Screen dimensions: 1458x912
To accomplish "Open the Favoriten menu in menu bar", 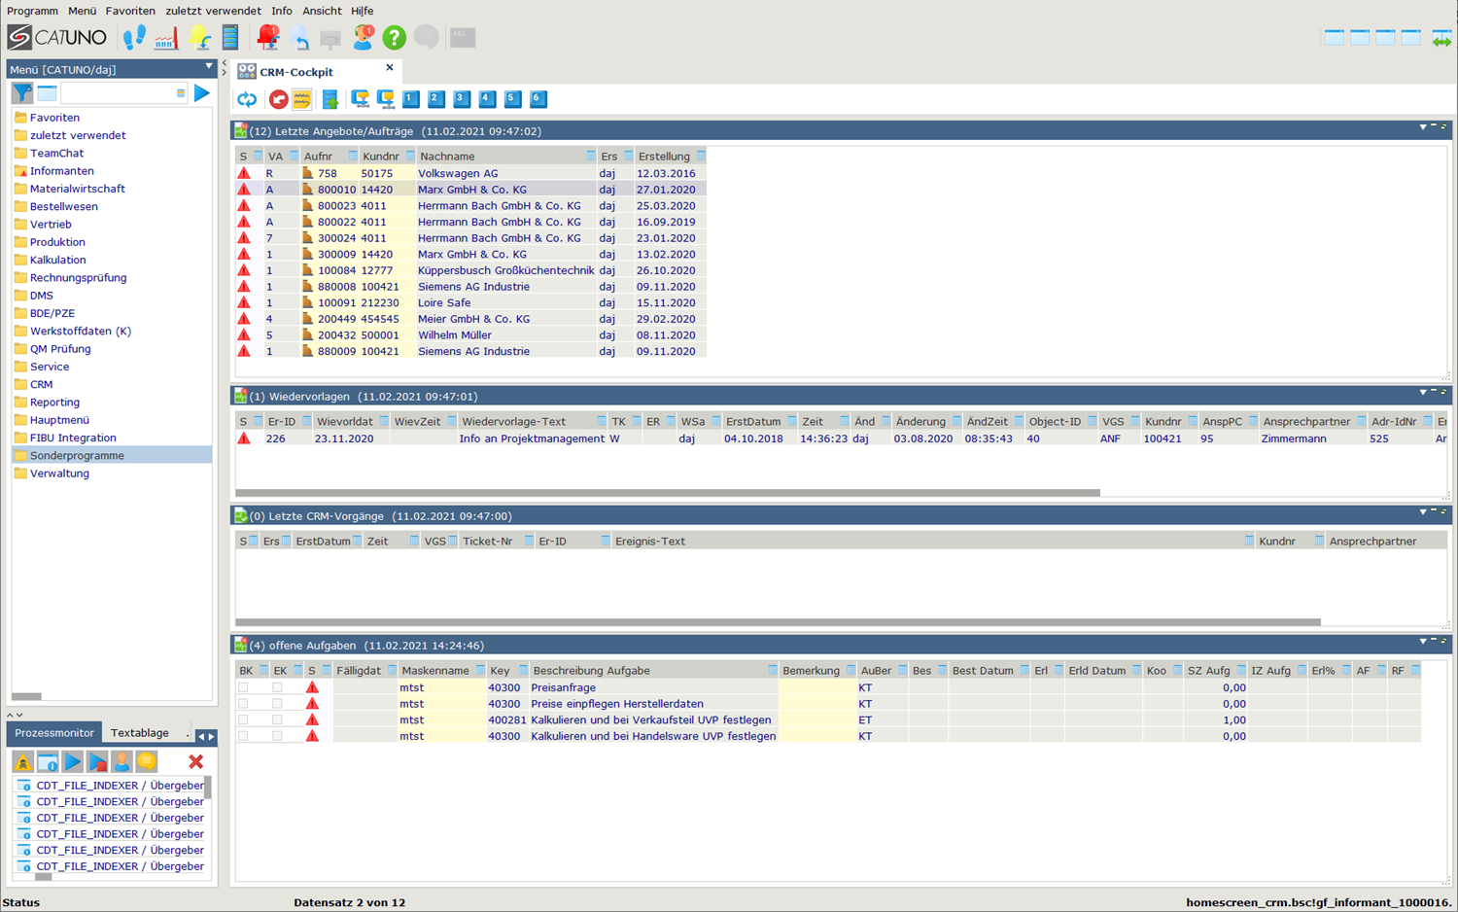I will pos(130,11).
